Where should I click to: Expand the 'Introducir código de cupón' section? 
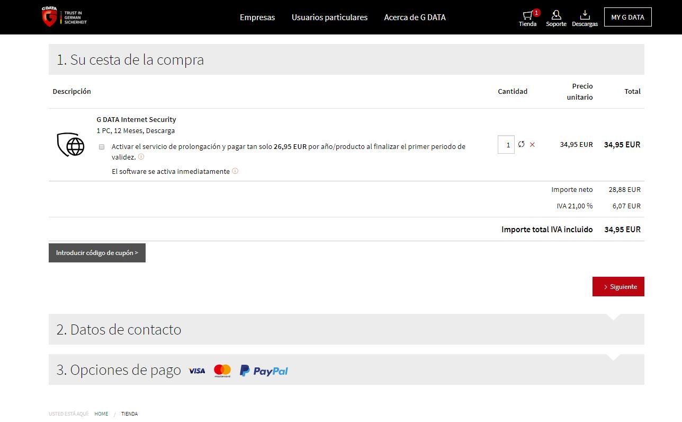(97, 253)
